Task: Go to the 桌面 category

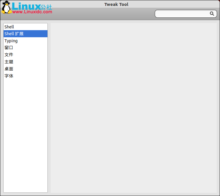Action: (x=25, y=69)
